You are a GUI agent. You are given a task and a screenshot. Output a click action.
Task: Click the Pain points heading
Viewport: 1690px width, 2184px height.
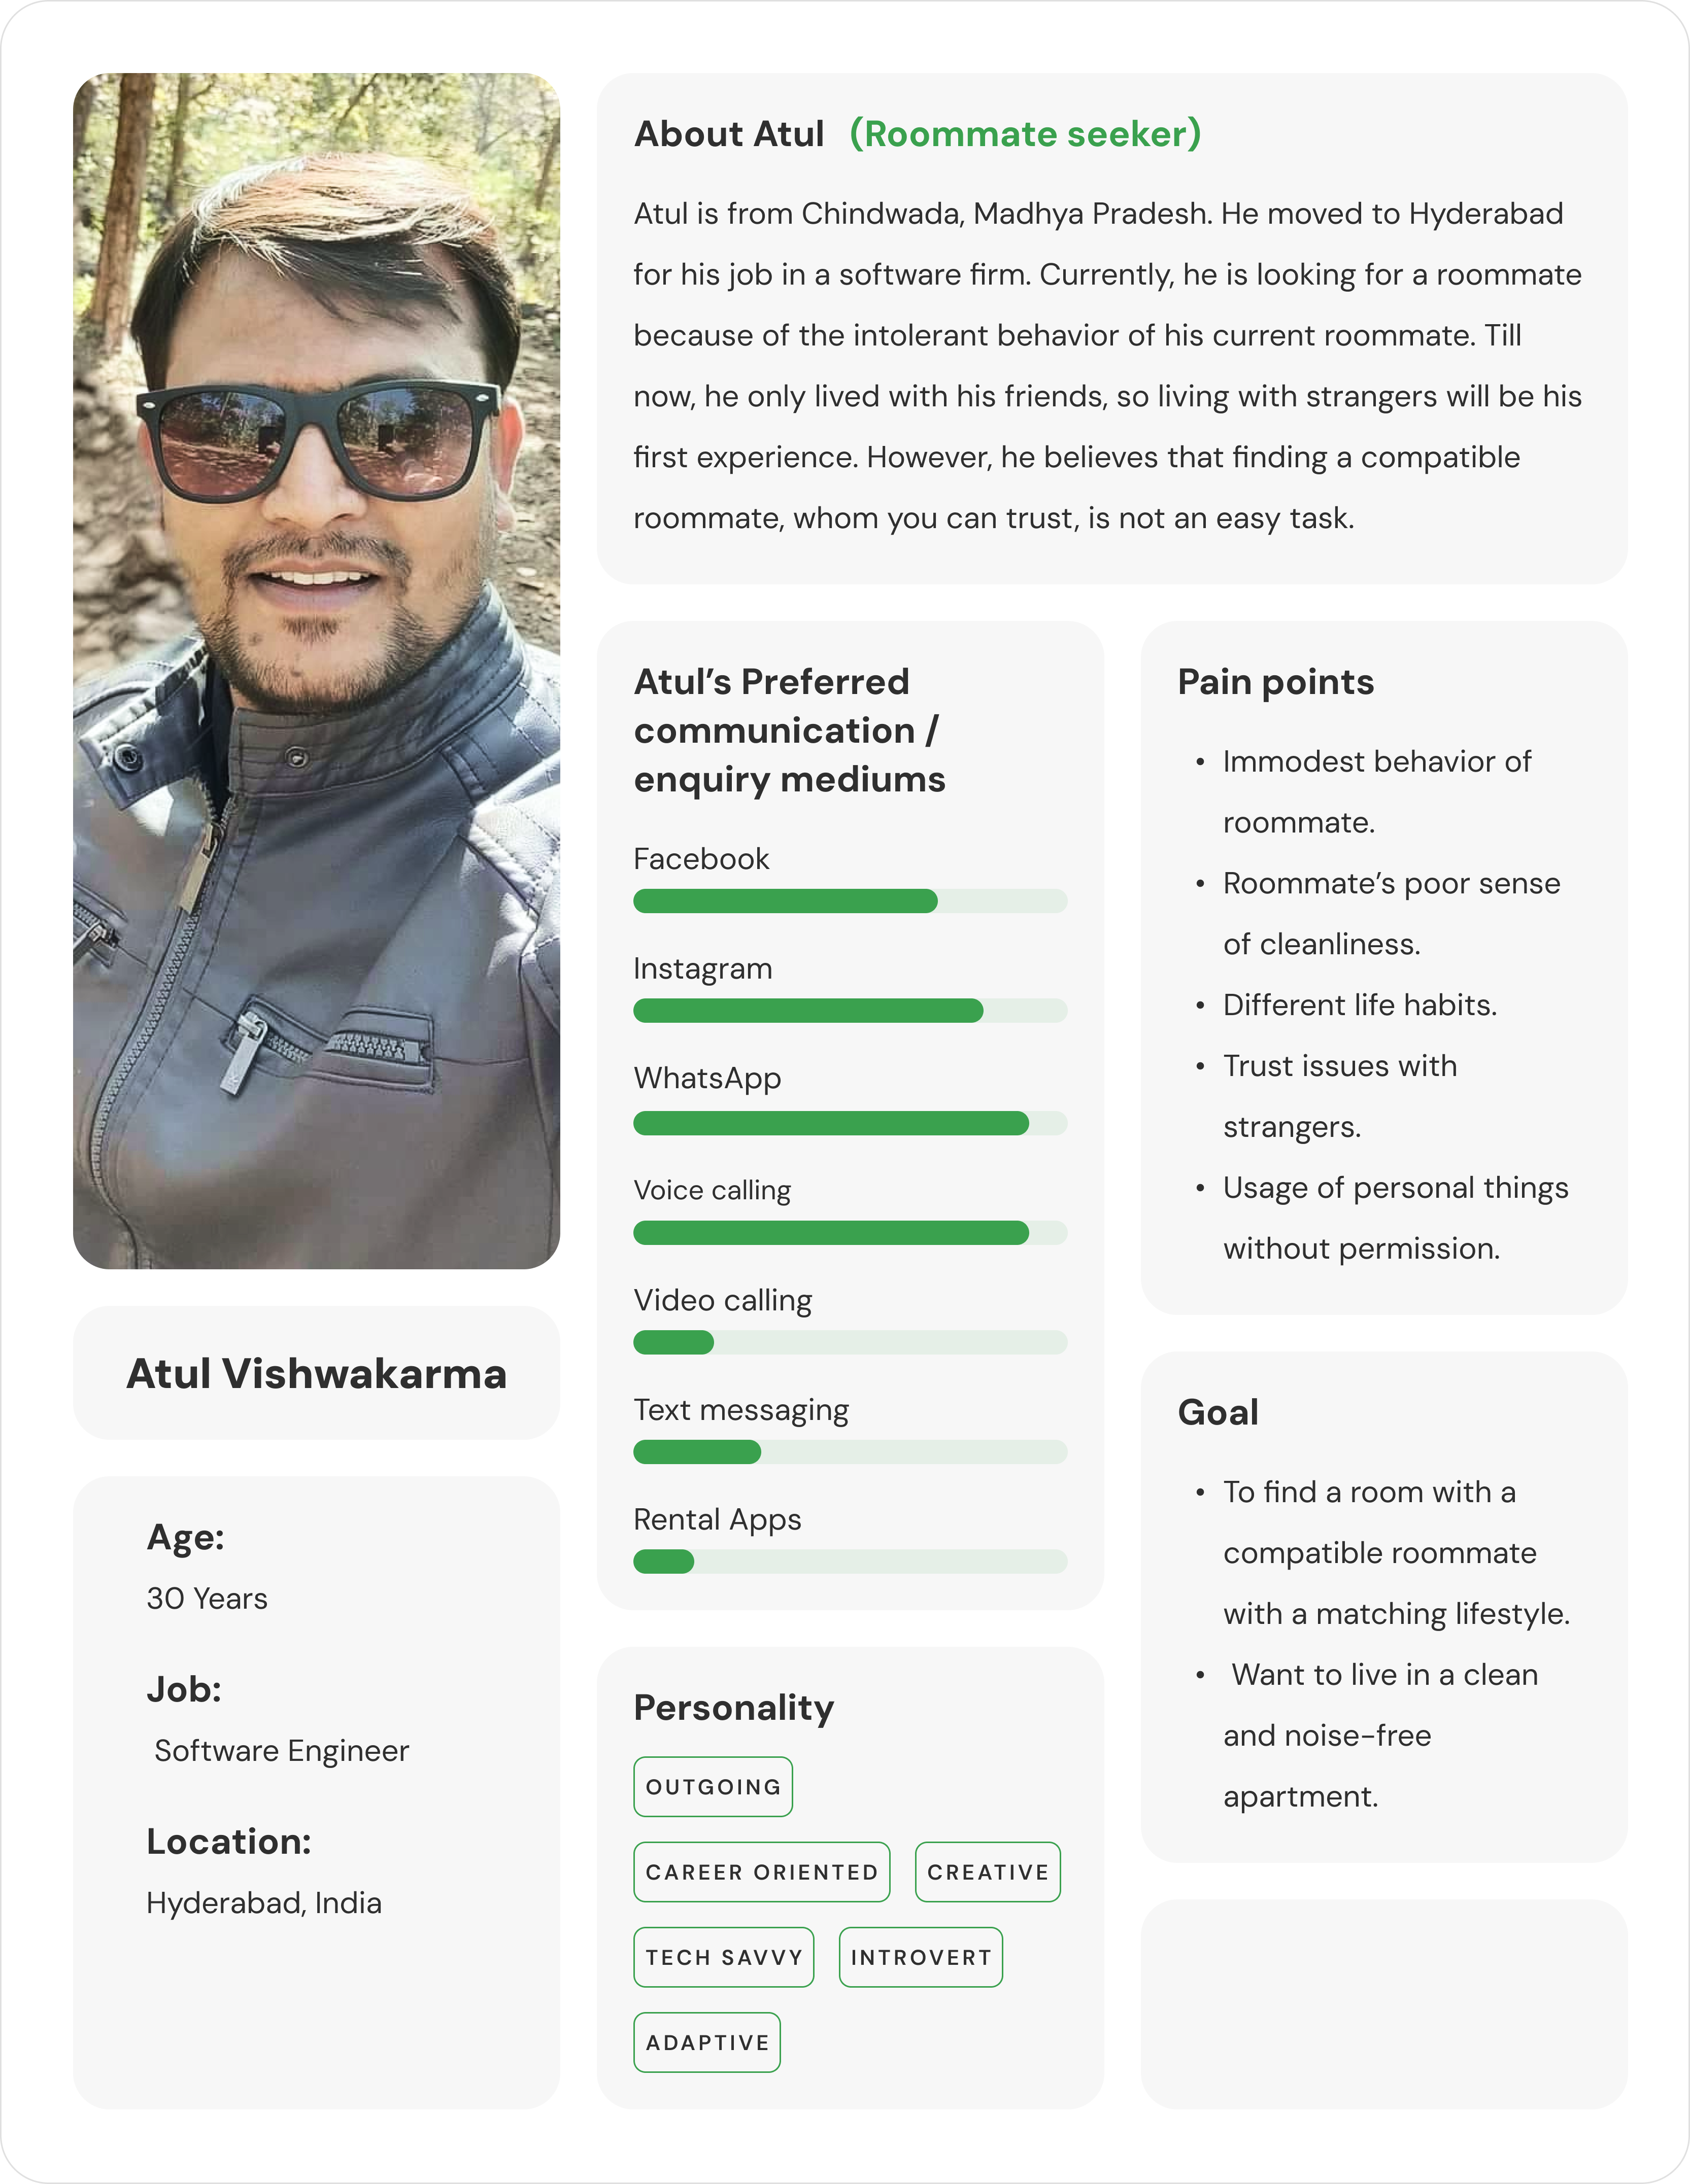coord(1276,682)
